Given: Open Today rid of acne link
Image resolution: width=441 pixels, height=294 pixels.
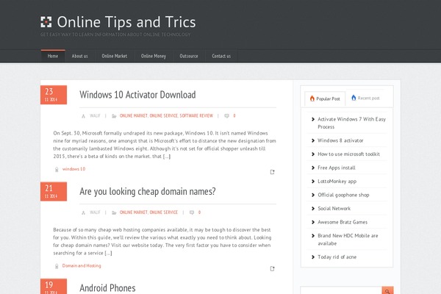Looking at the screenshot, I should (337, 257).
